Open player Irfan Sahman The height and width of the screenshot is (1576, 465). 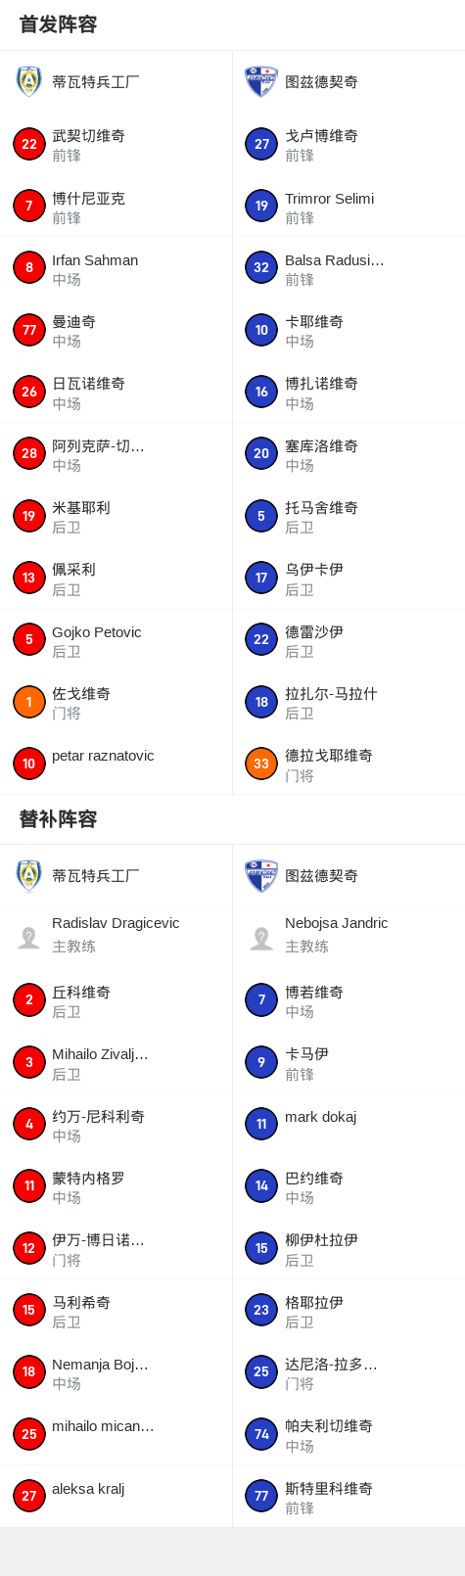coord(116,268)
